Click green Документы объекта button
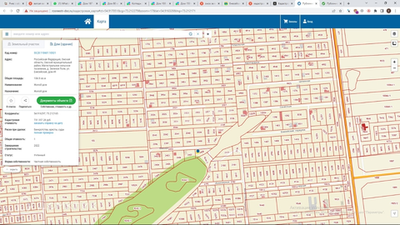Viewport: 400px width, 225px height. (x=56, y=101)
